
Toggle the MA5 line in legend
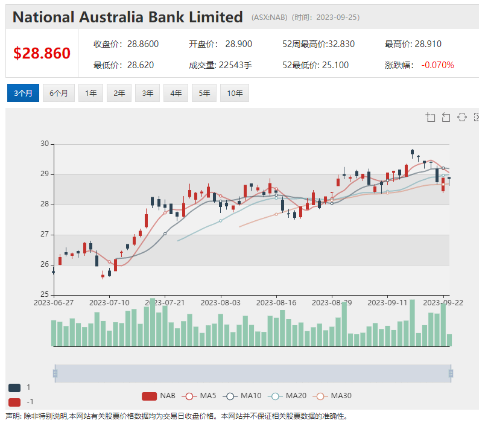[199, 396]
